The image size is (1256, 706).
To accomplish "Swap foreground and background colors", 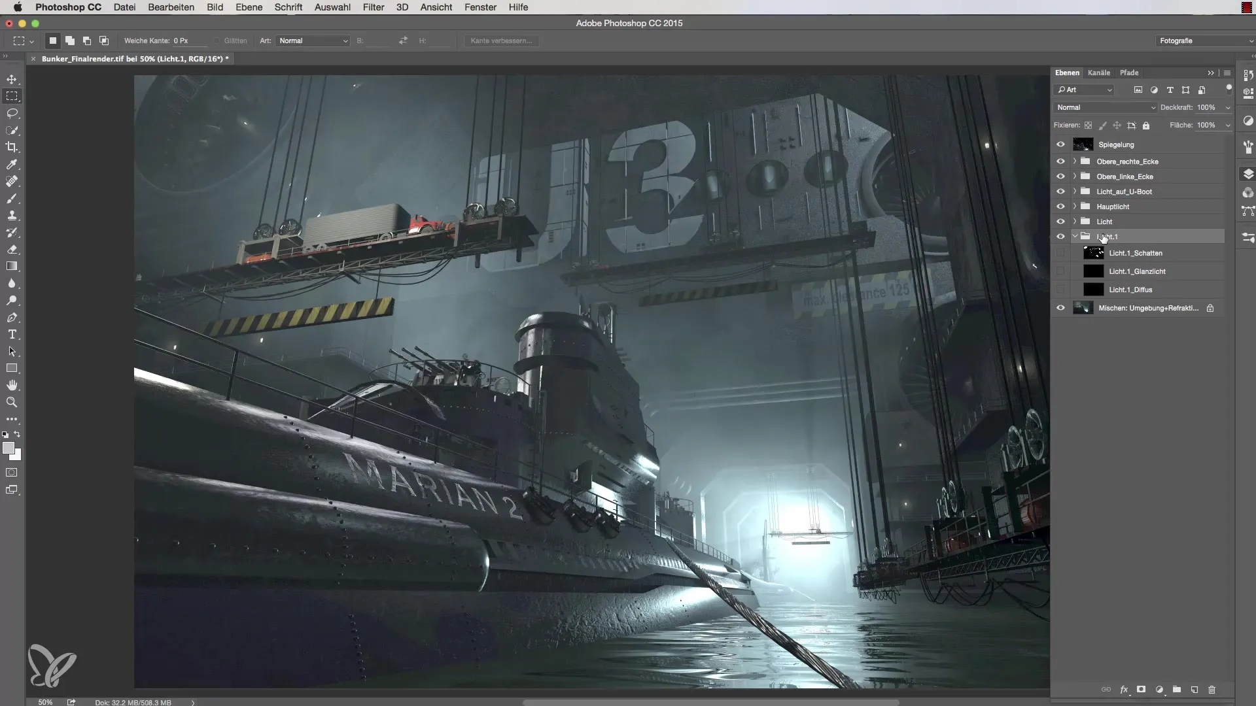I will click(x=18, y=434).
